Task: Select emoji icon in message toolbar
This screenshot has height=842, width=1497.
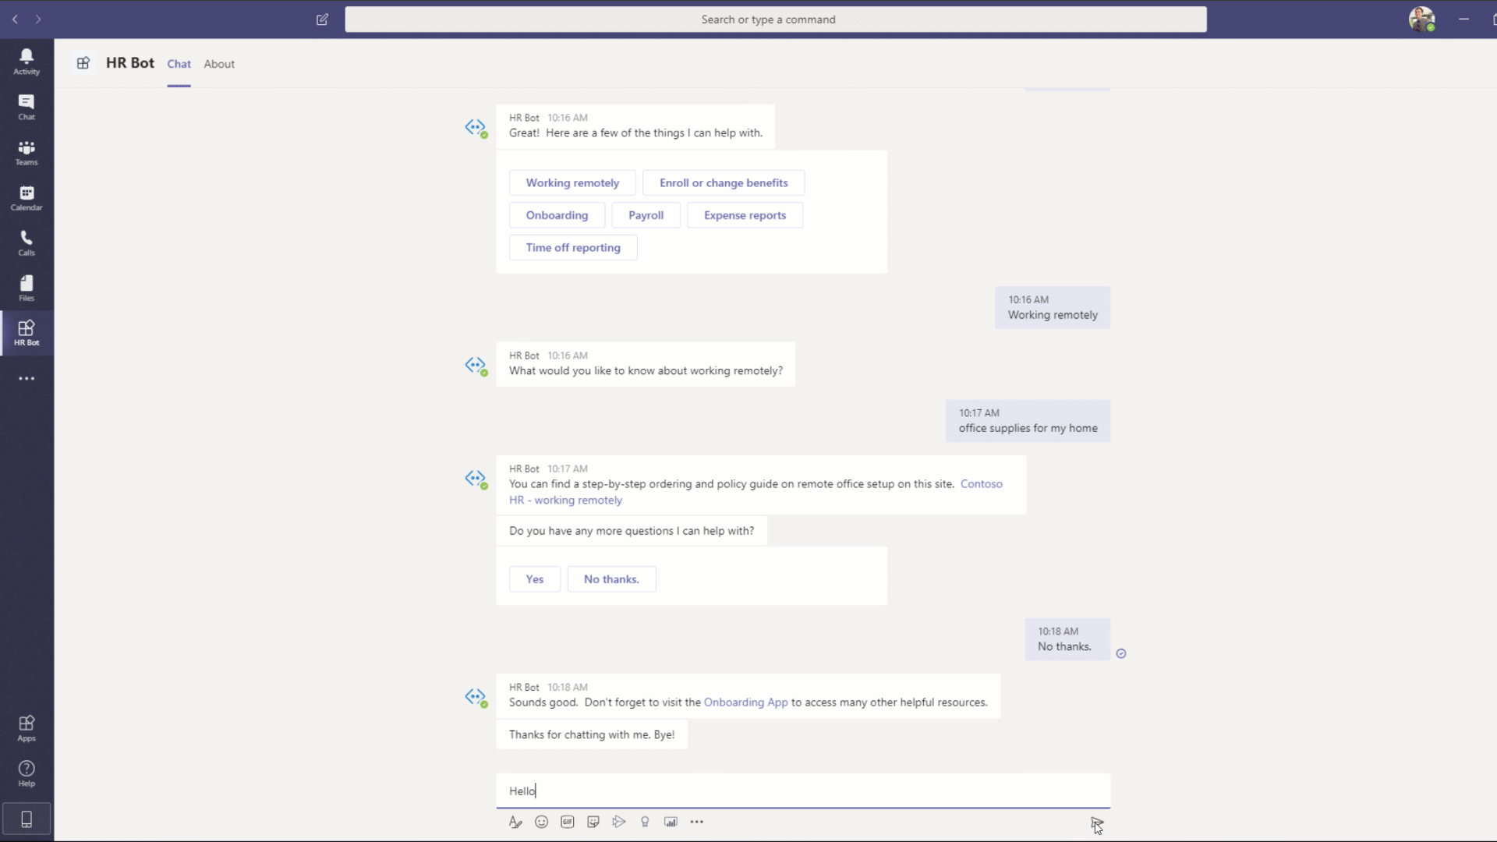Action: point(542,822)
